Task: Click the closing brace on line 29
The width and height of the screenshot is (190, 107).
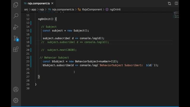Action: point(36,84)
